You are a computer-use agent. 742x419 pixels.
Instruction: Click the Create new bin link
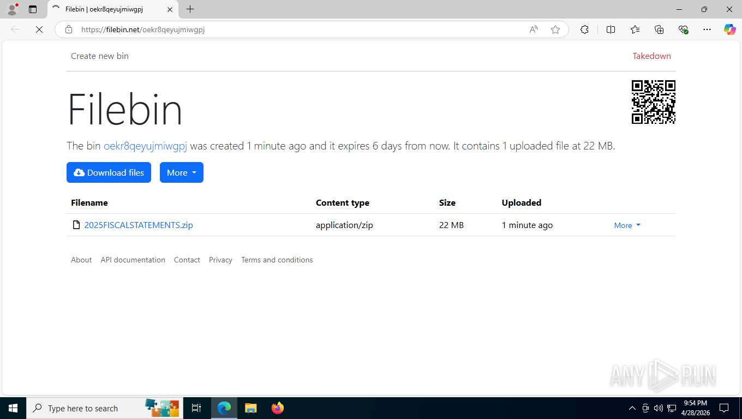point(100,56)
